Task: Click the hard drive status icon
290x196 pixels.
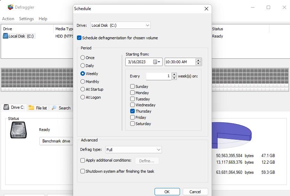Action: (x=18, y=130)
